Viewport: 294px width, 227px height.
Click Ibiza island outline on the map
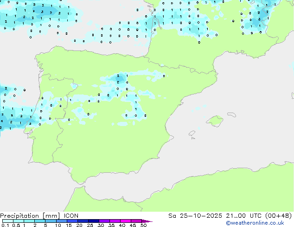point(192,133)
